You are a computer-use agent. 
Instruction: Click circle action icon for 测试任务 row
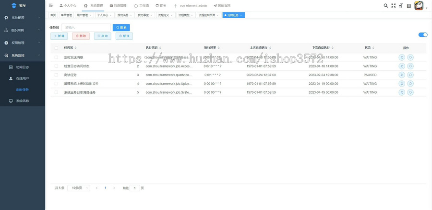(410, 75)
